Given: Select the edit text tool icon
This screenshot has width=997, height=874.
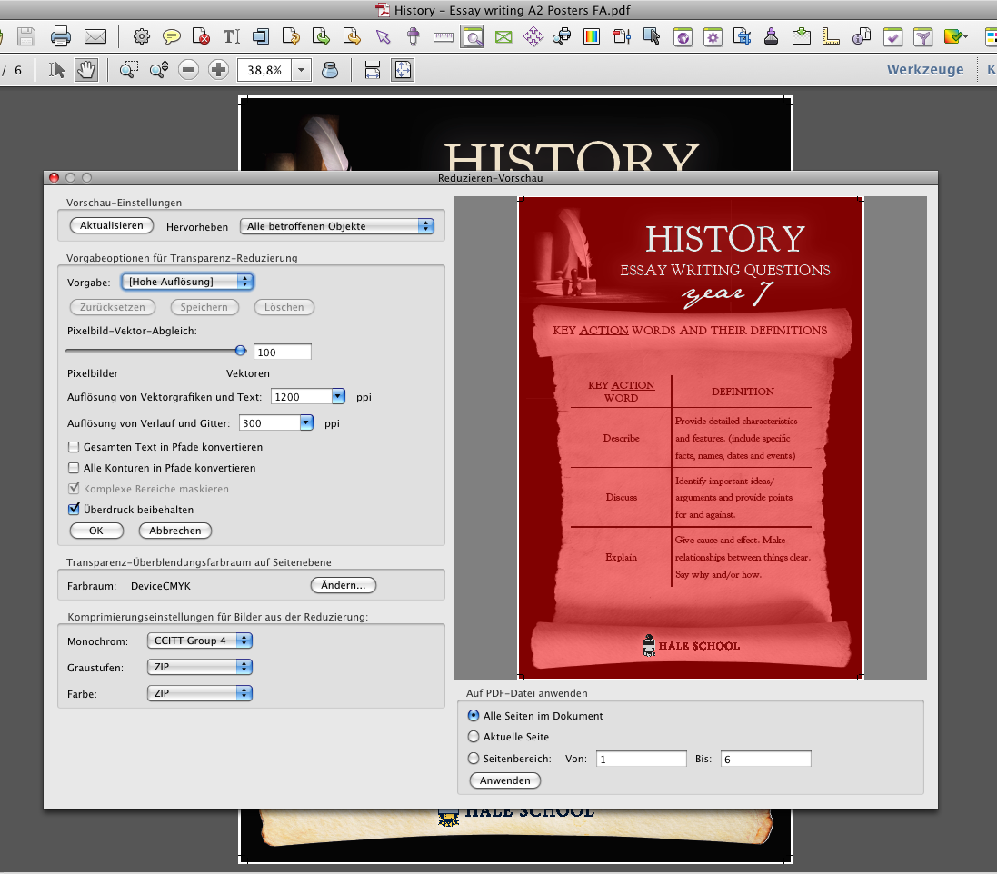Looking at the screenshot, I should coord(232,37).
